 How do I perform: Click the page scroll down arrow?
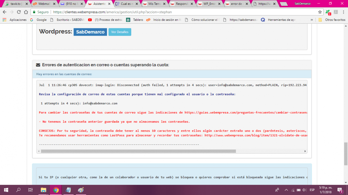pyautogui.click(x=346, y=183)
